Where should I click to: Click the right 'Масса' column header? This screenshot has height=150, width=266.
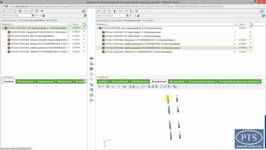tap(242, 24)
